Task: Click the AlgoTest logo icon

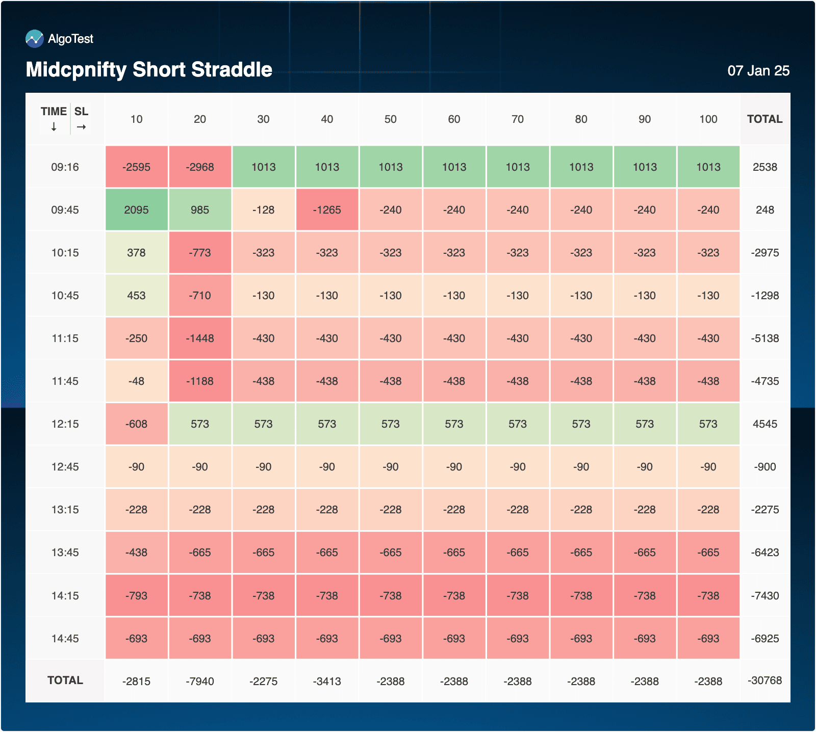Action: [x=35, y=39]
